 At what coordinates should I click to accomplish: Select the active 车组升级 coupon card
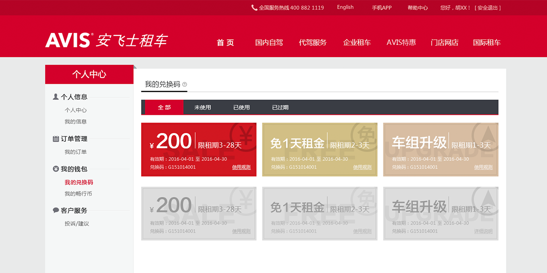tap(440, 149)
